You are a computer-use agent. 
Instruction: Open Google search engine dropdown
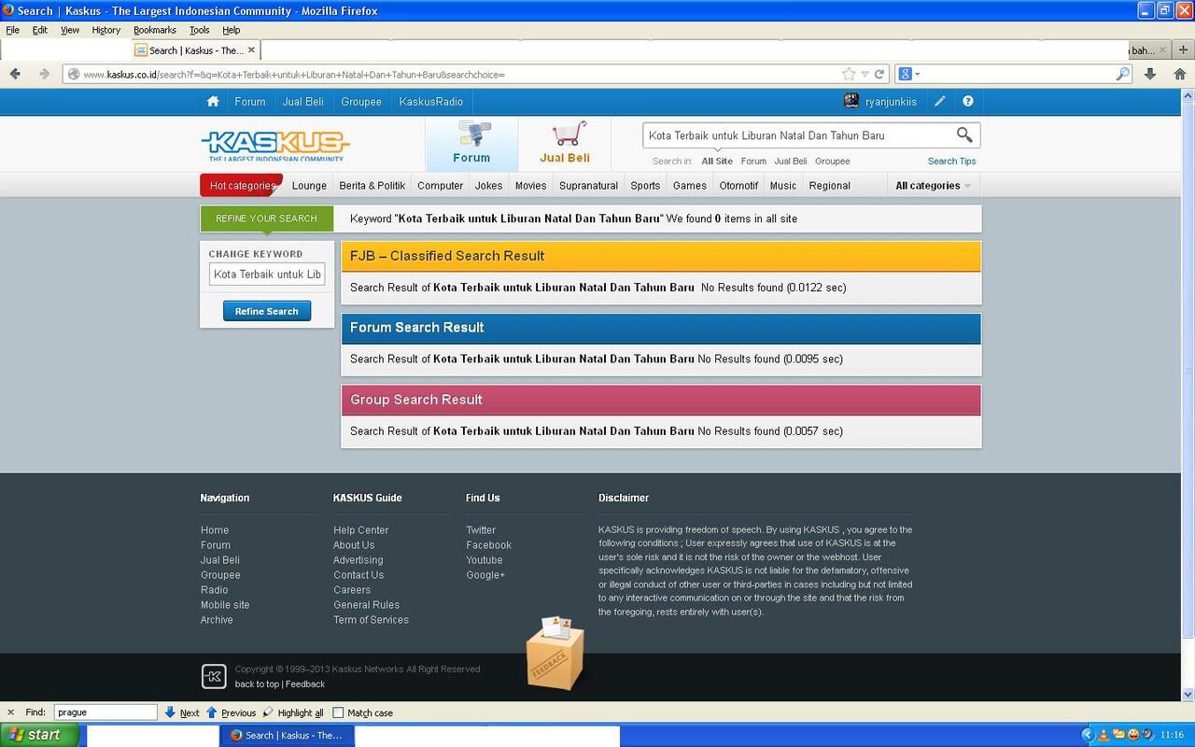click(x=909, y=74)
